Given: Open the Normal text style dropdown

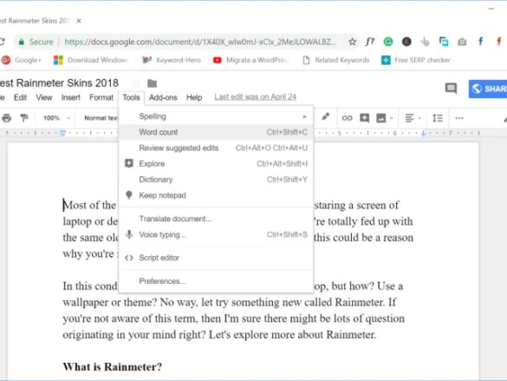Looking at the screenshot, I should pyautogui.click(x=101, y=118).
